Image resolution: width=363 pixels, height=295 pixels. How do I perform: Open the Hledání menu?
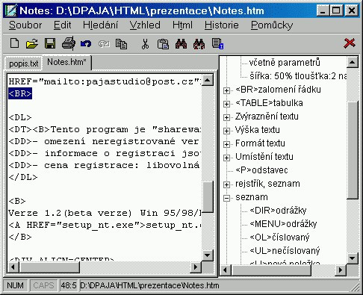point(101,25)
